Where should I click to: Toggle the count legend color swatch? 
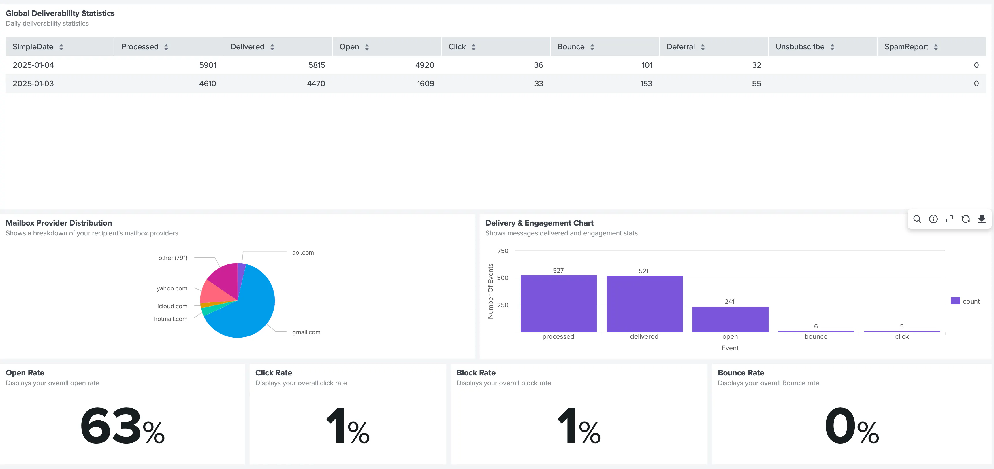click(x=955, y=301)
